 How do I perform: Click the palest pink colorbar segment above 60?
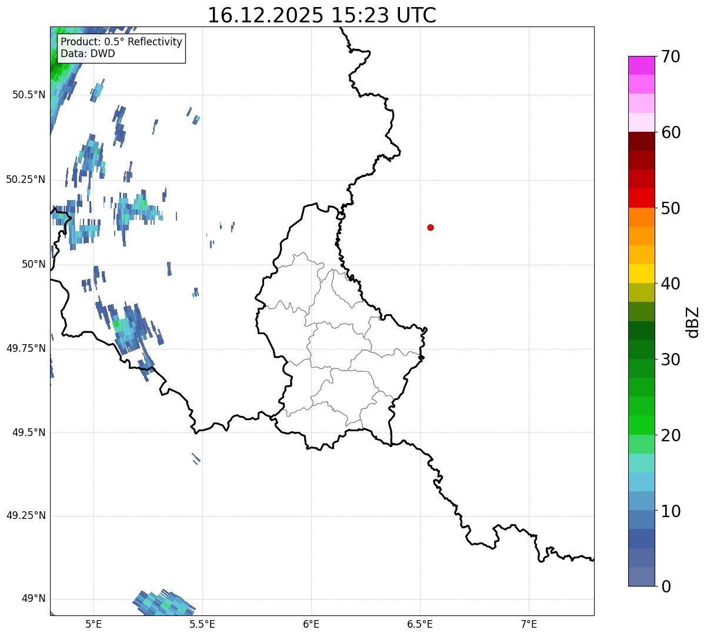[x=642, y=122]
